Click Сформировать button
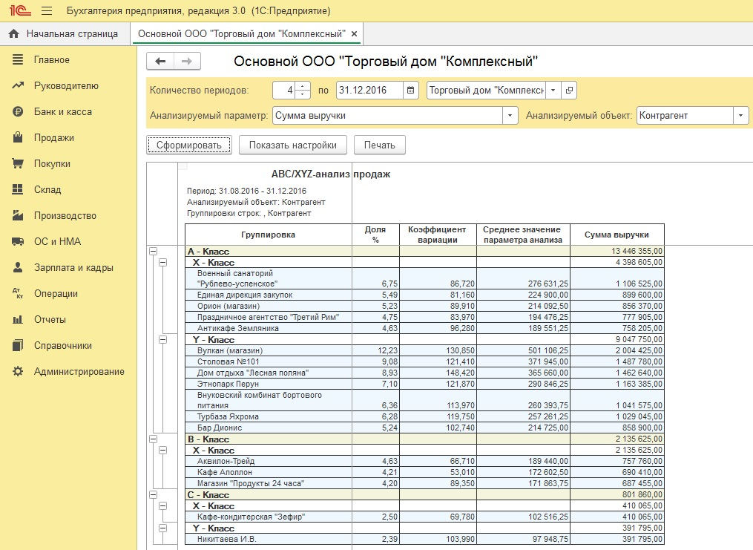The image size is (753, 550). (x=188, y=145)
